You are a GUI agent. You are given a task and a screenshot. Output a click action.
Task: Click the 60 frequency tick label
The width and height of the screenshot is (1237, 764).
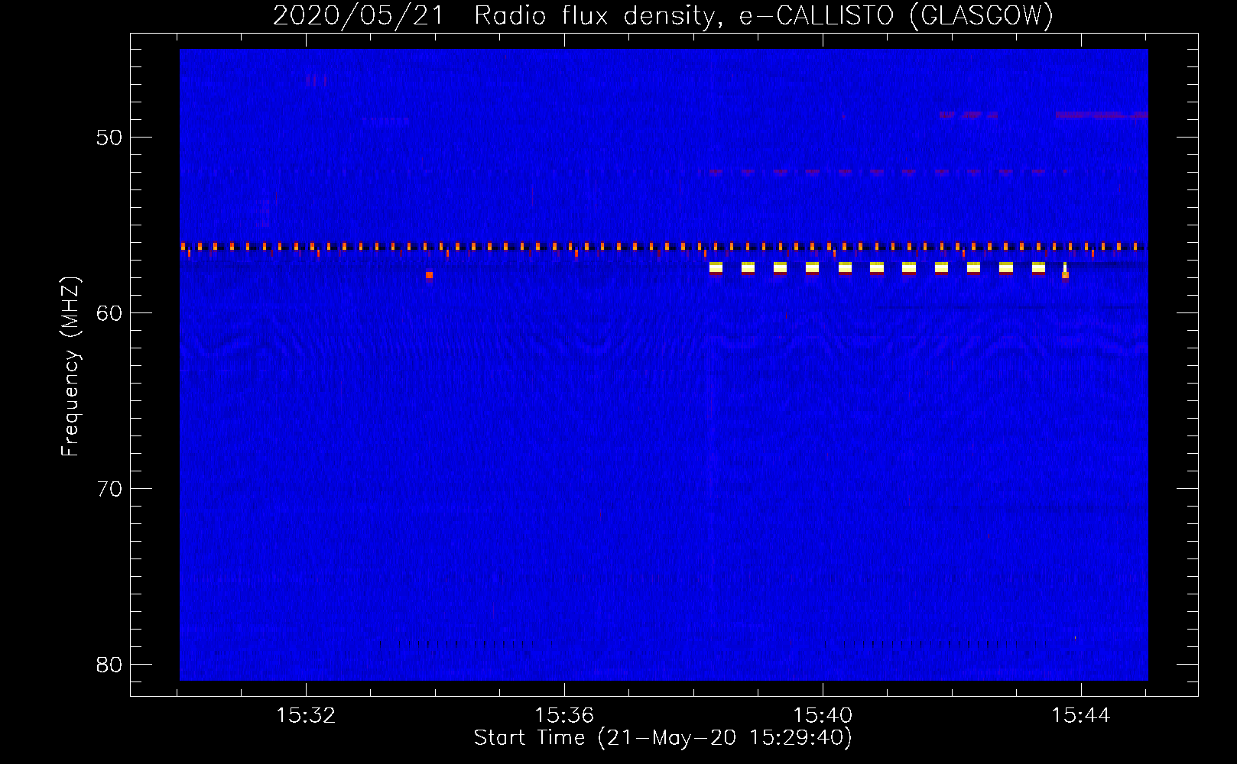[109, 313]
